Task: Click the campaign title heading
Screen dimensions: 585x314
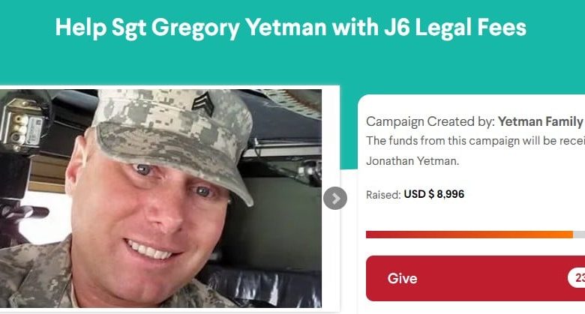Action: click(291, 28)
